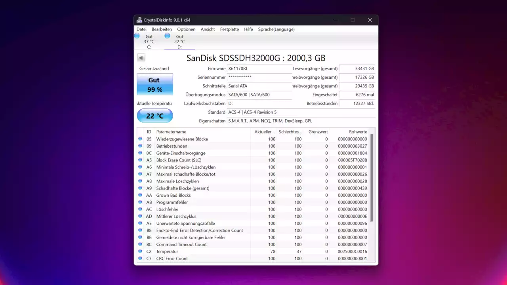
Task: Click the 17326 GB value field
Action: pos(357,77)
